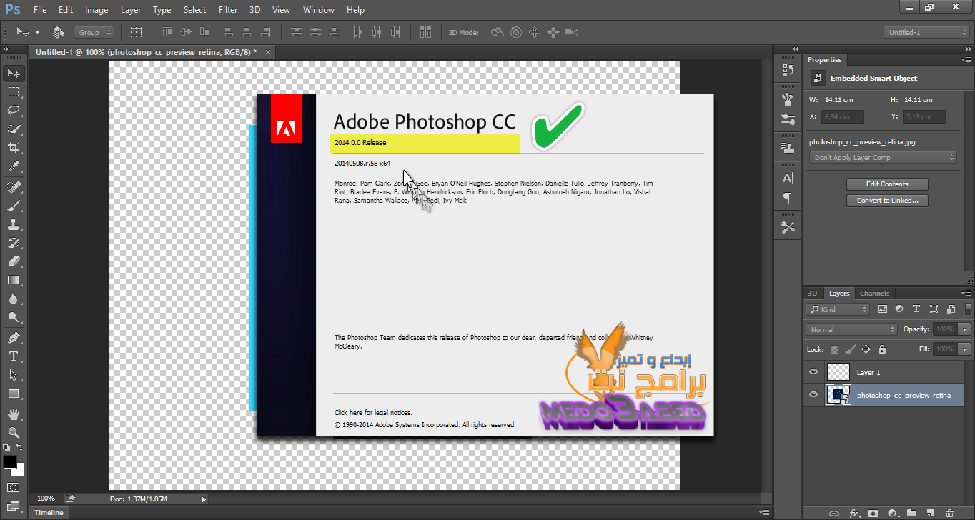Click the X position field in Properties
This screenshot has height=520, width=975.
[843, 116]
